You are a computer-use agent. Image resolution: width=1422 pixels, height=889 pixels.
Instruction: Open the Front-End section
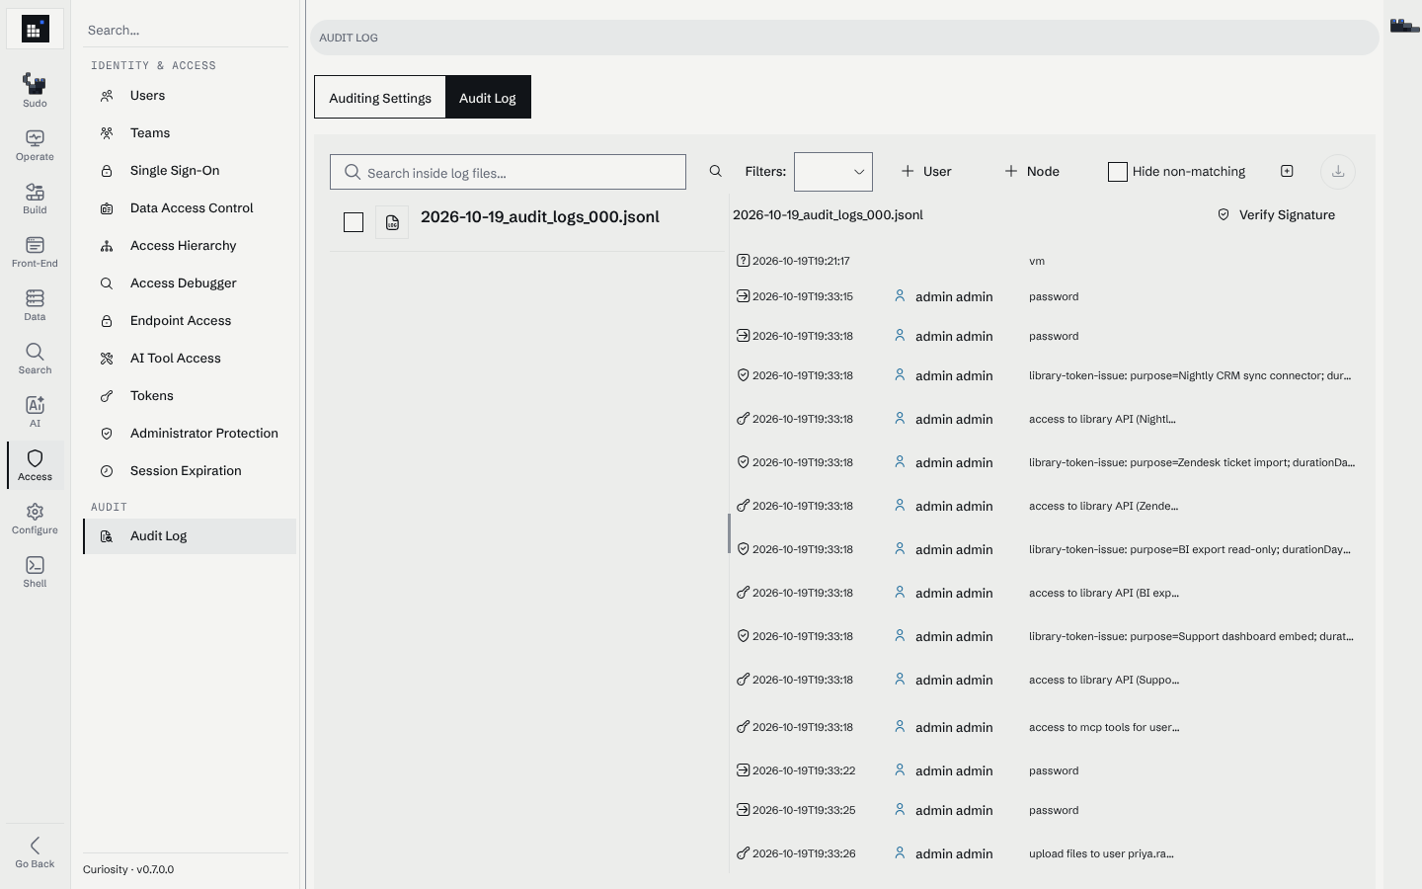pyautogui.click(x=35, y=252)
